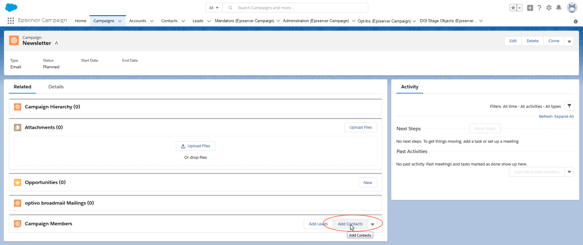Open the Campaign Members list

point(49,224)
